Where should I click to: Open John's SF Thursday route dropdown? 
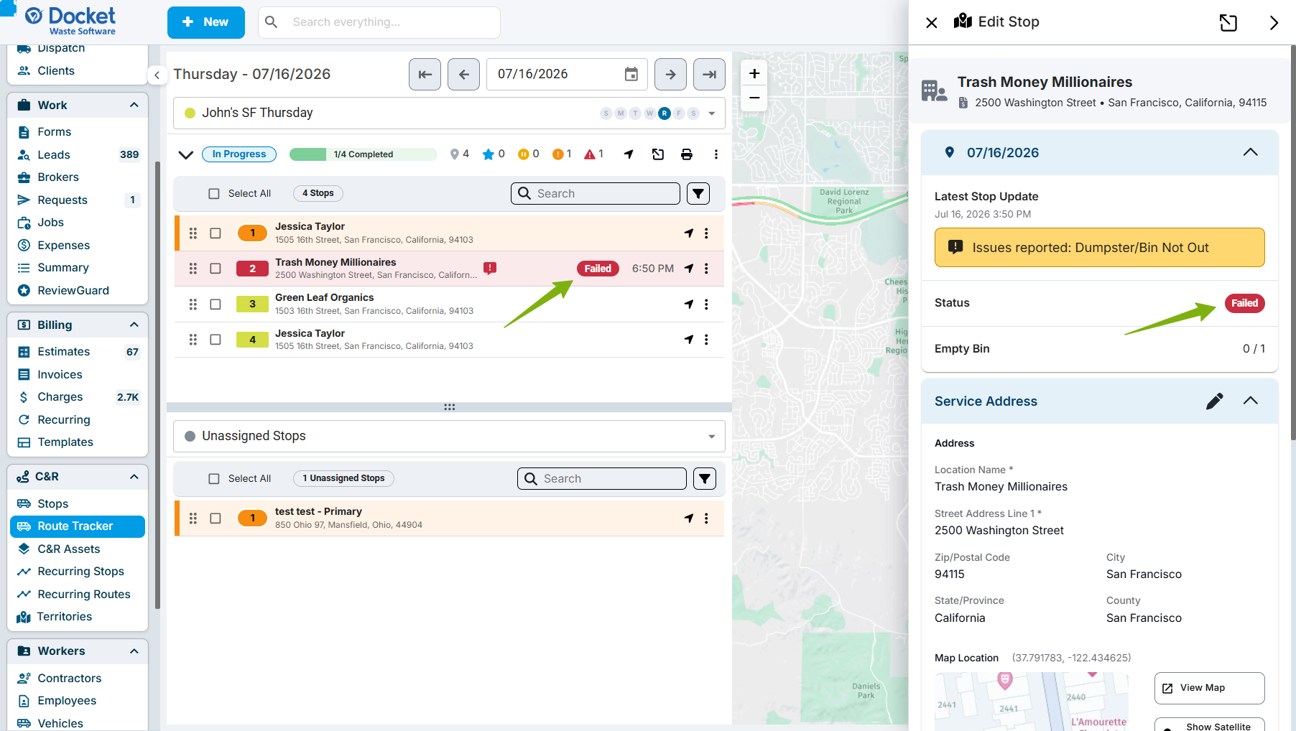(x=711, y=113)
